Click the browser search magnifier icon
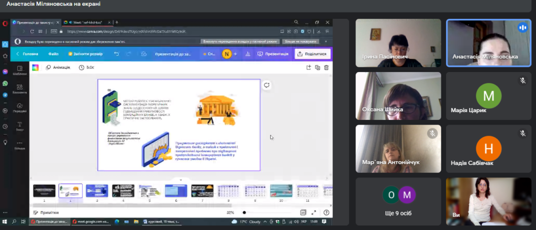This screenshot has height=230, width=536. pos(296,22)
